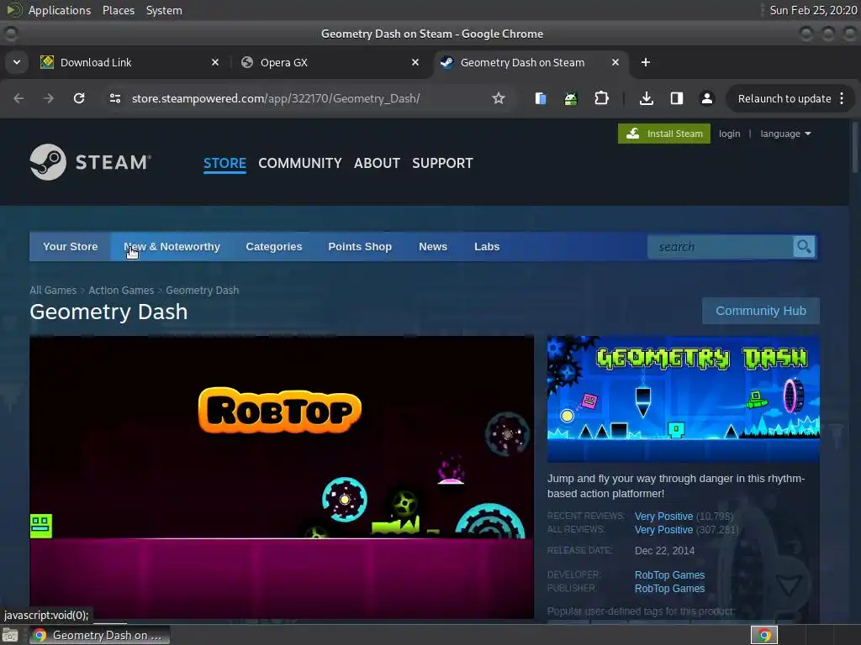Open the language dropdown

[x=785, y=134]
